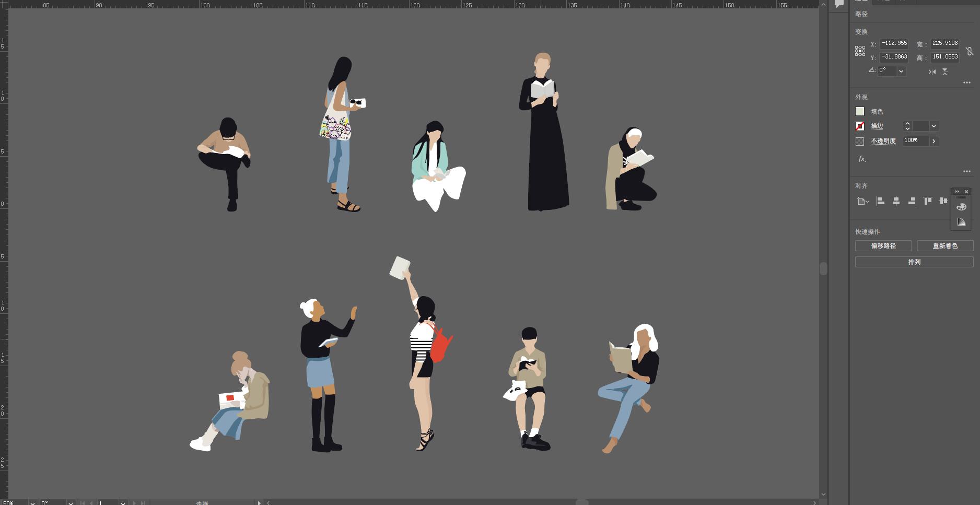
Task: Click the opacity 100% field
Action: coord(916,141)
